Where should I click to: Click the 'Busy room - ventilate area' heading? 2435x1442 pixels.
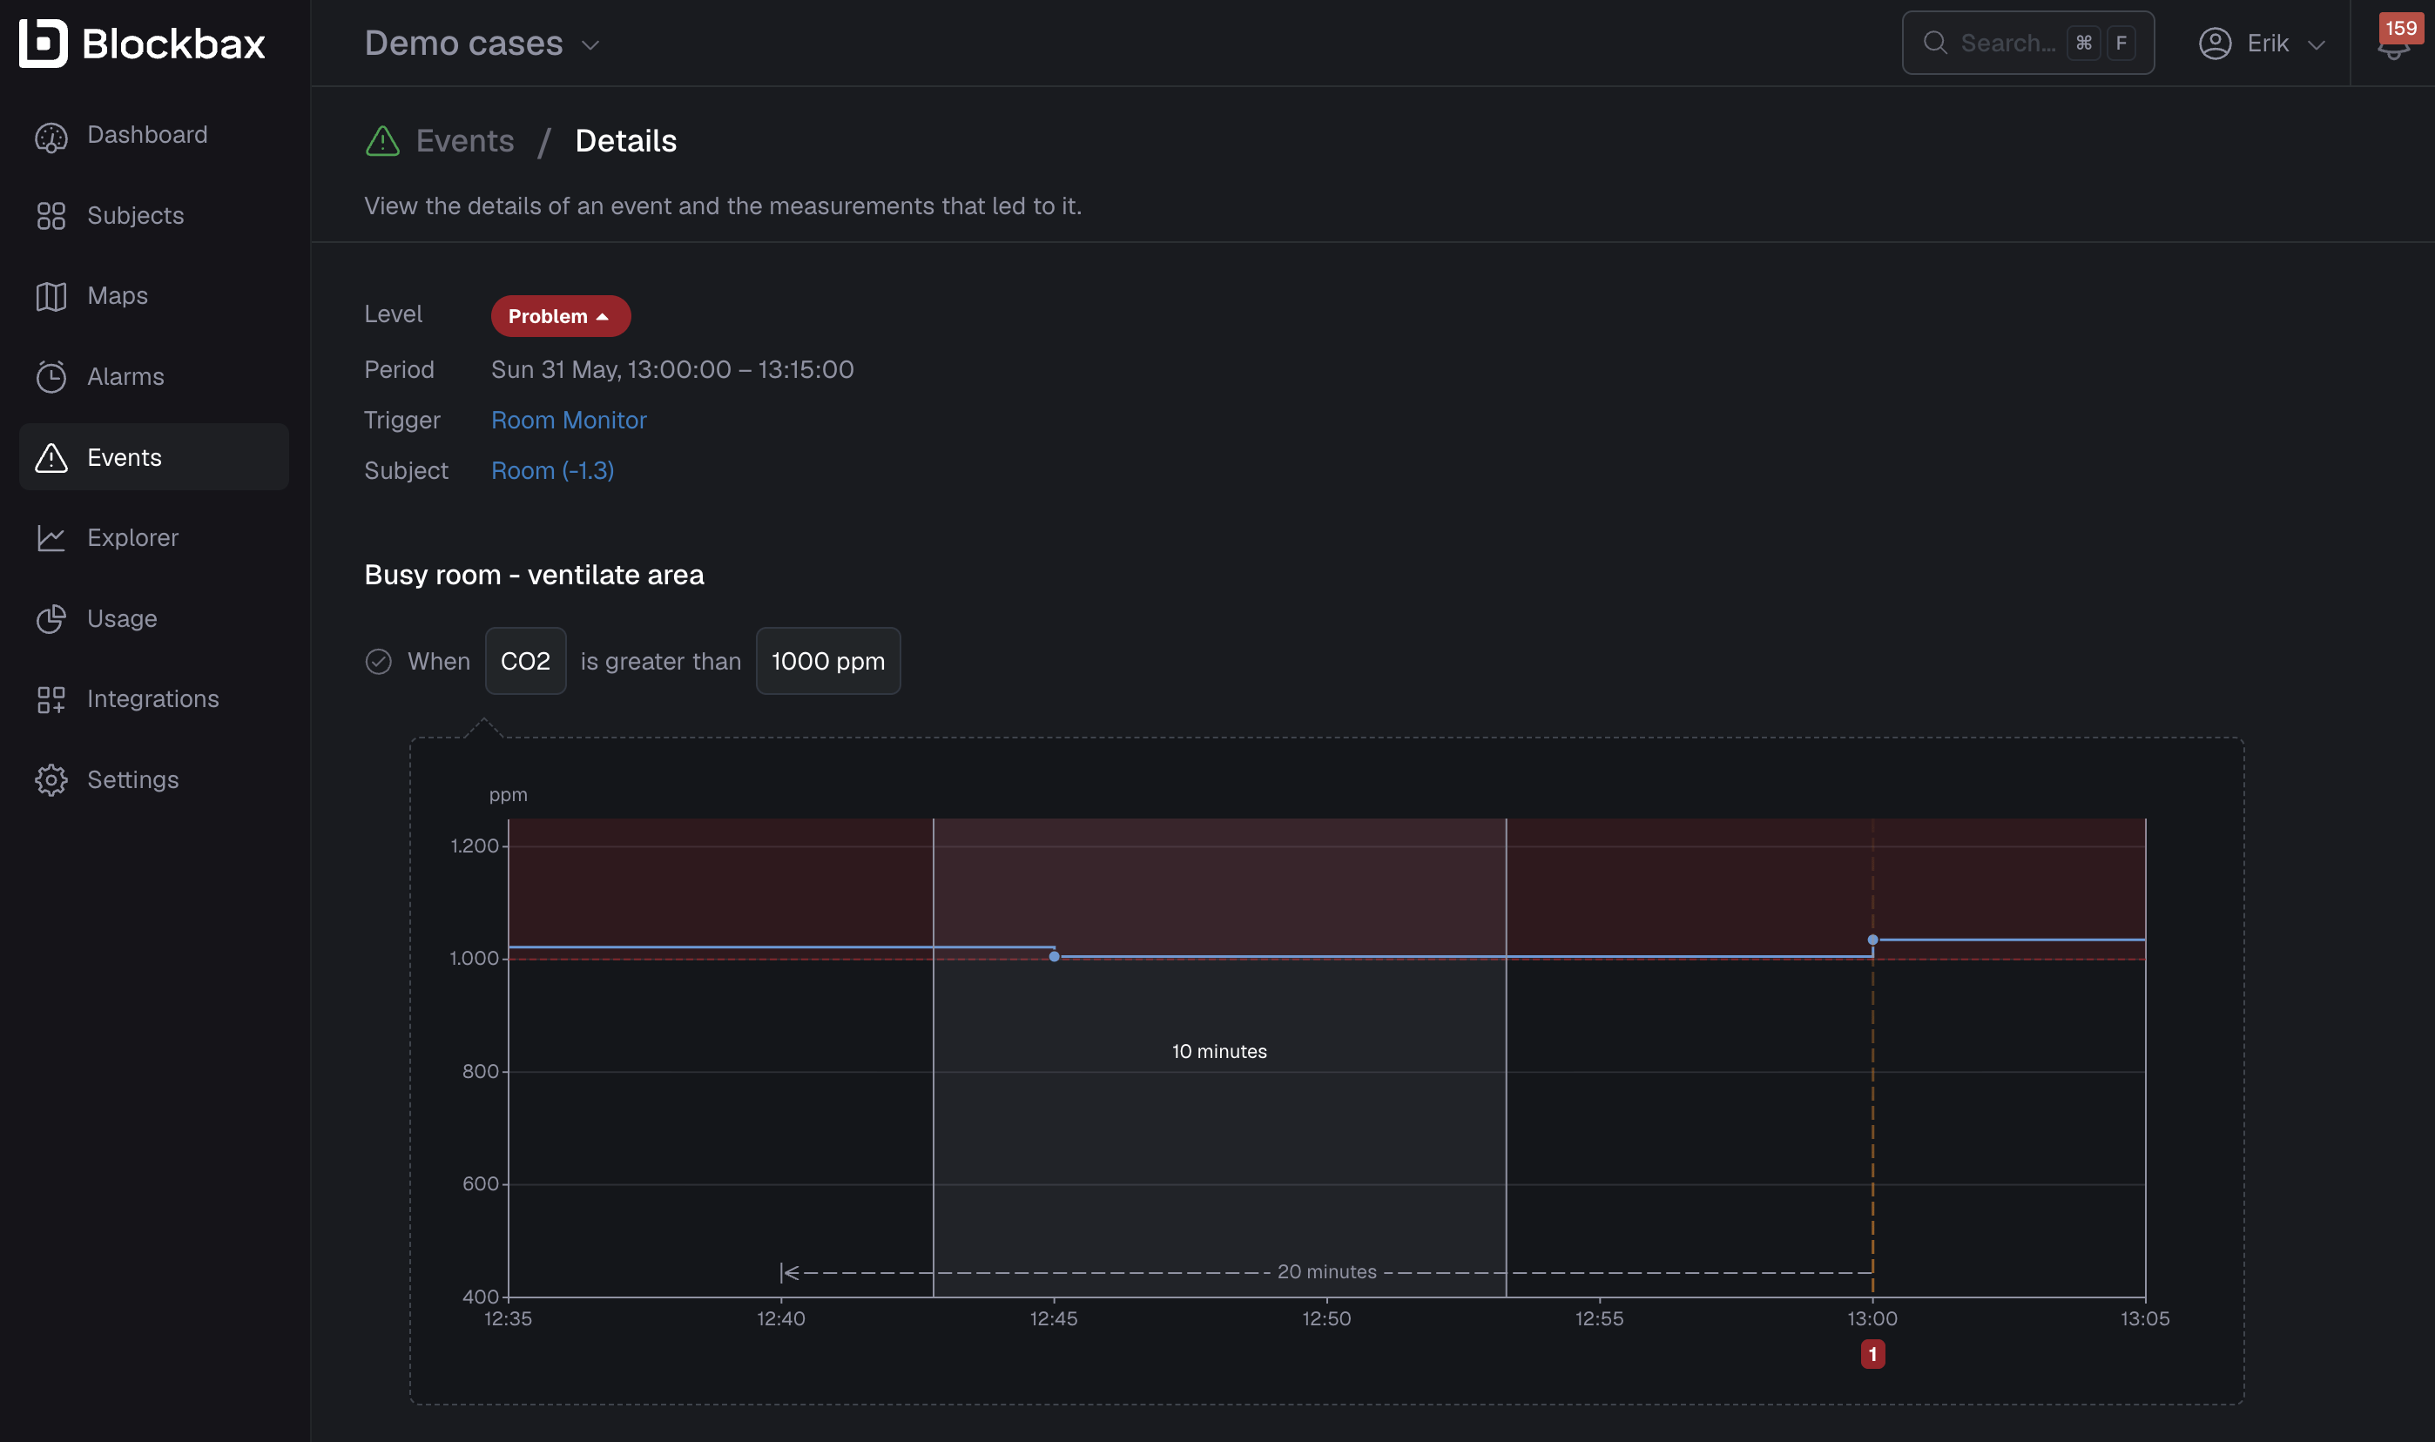[535, 576]
